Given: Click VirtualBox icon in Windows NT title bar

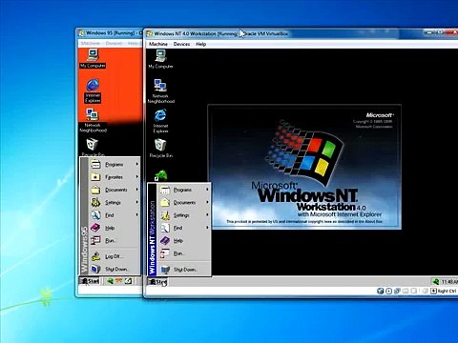Looking at the screenshot, I should pos(149,33).
